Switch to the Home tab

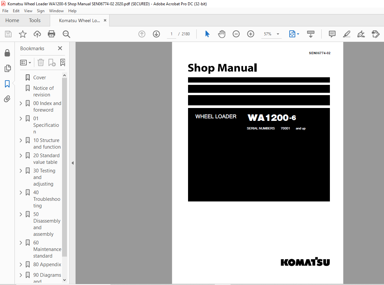click(12, 20)
